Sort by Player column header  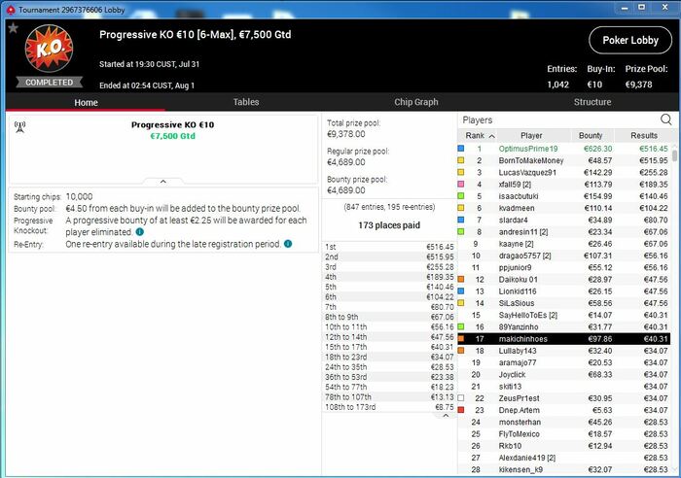pos(531,136)
